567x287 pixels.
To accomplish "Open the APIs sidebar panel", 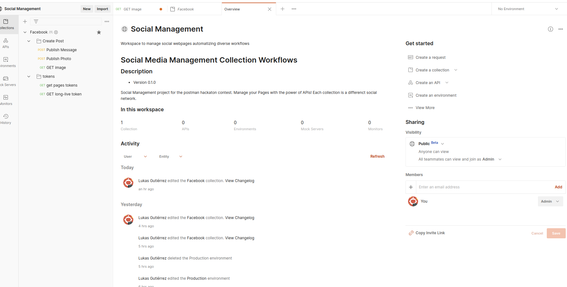I will pos(6,43).
